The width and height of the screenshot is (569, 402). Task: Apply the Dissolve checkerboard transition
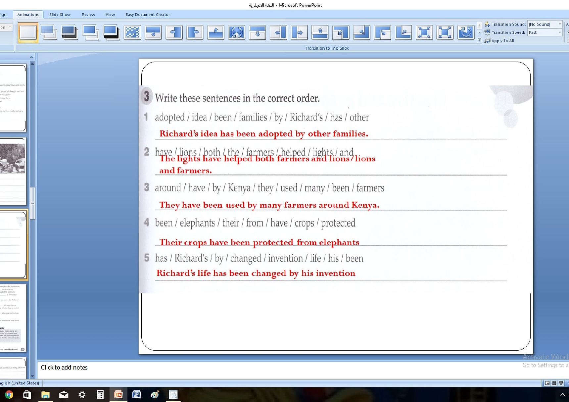[x=132, y=32]
